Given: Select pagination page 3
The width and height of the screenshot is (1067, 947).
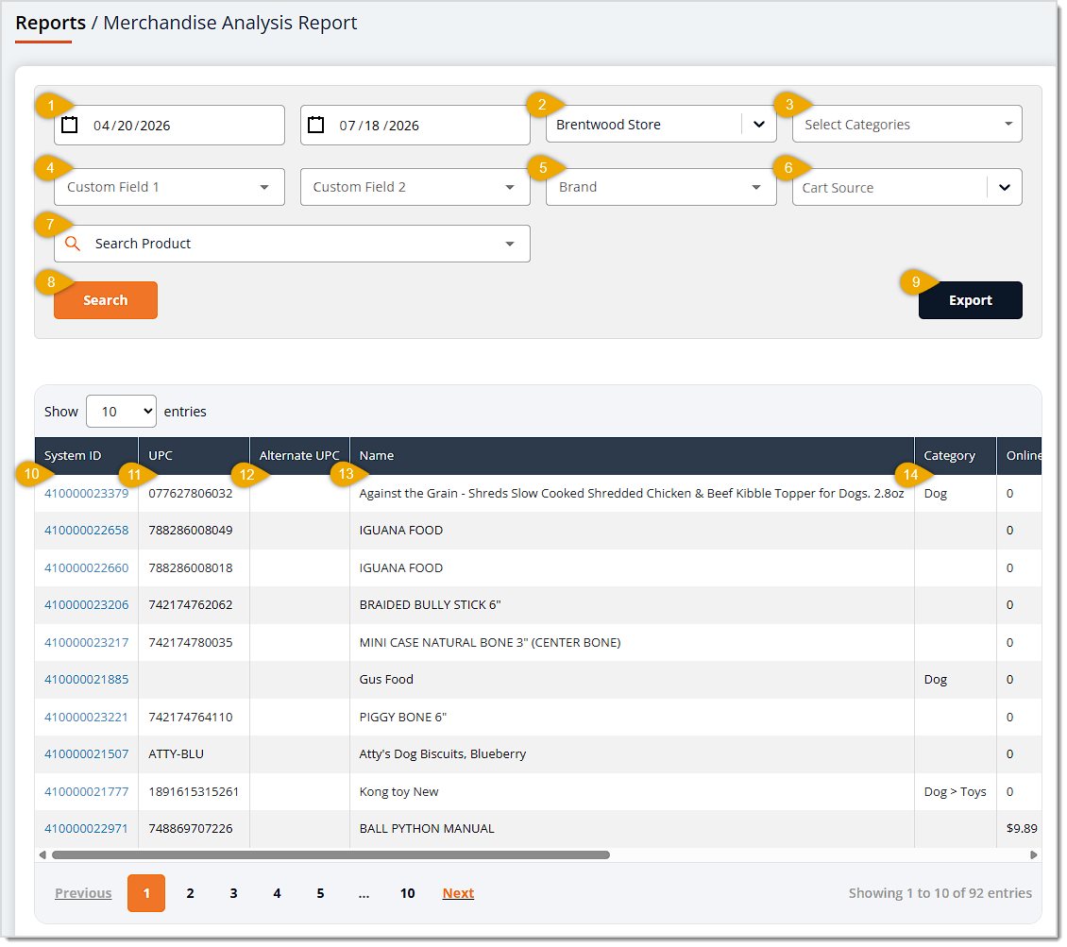Looking at the screenshot, I should tap(233, 893).
